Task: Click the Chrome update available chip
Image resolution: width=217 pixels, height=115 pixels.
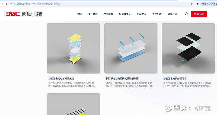Action: coord(208,4)
